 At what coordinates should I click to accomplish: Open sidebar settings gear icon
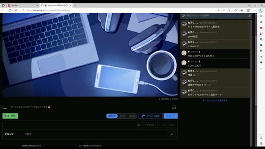(261, 144)
